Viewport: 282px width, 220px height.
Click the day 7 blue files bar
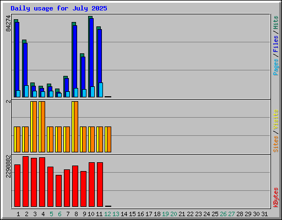[67, 87]
